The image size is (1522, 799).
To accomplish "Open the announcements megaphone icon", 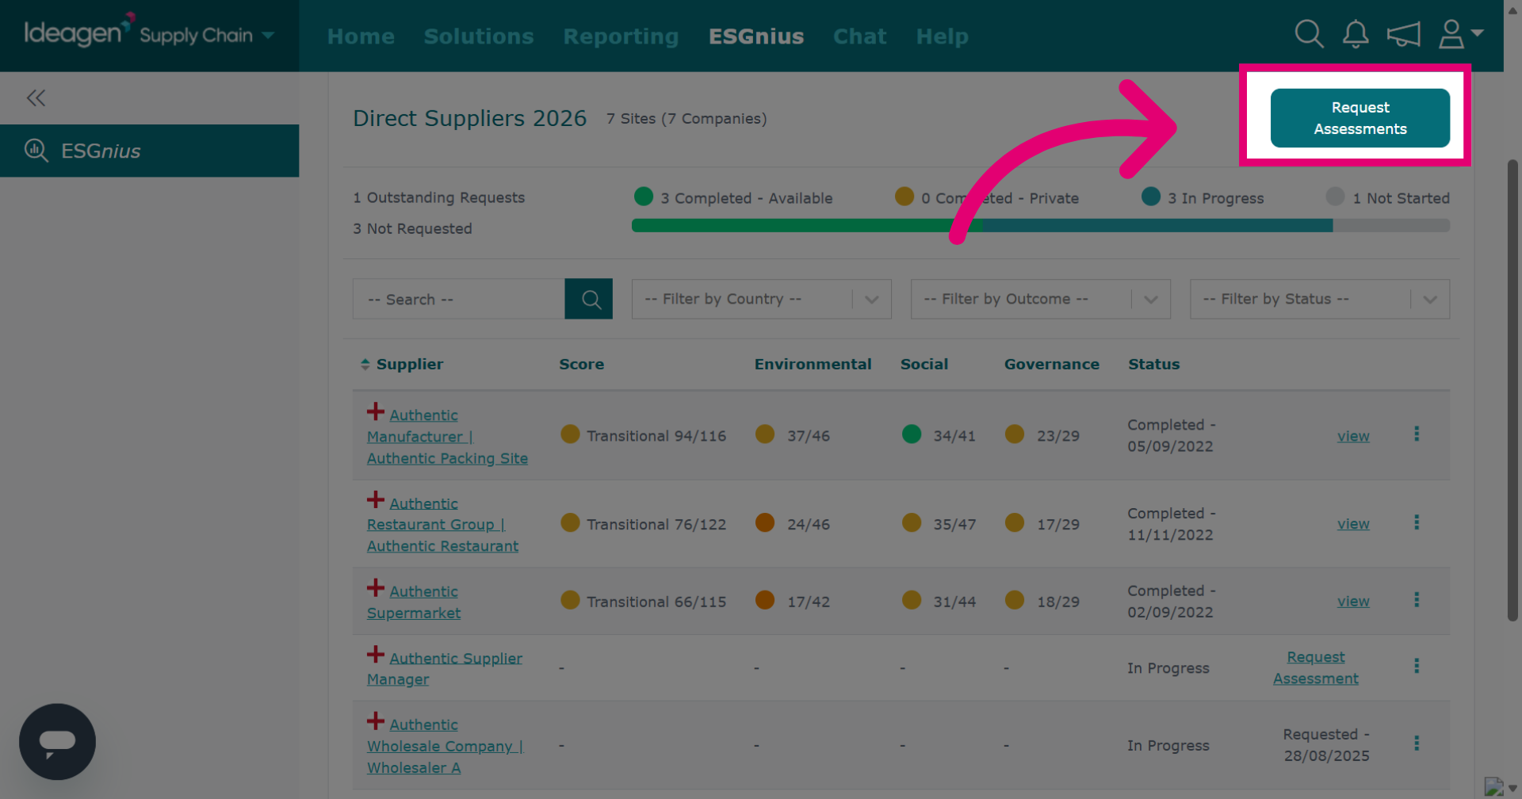I will click(1403, 34).
